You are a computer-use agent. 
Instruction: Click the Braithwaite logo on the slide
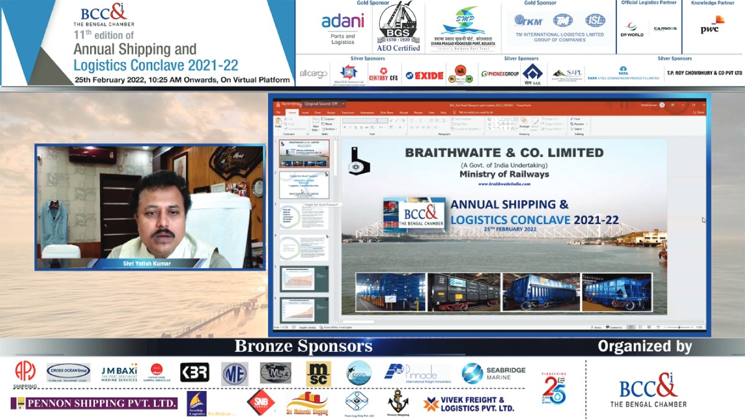(359, 161)
